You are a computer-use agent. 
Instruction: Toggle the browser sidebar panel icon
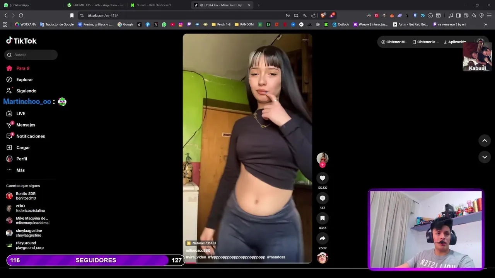click(x=458, y=15)
